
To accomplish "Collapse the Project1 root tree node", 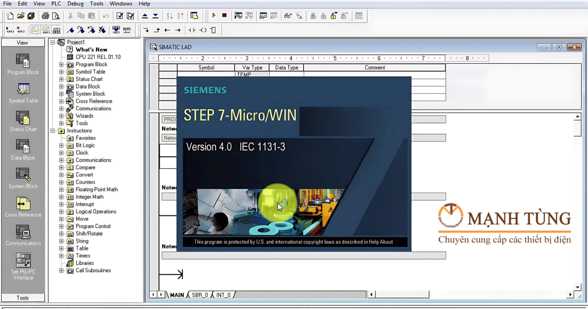I will pyautogui.click(x=53, y=43).
